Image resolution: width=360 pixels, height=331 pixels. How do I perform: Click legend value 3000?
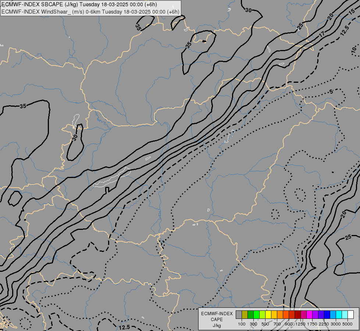pyautogui.click(x=336, y=324)
